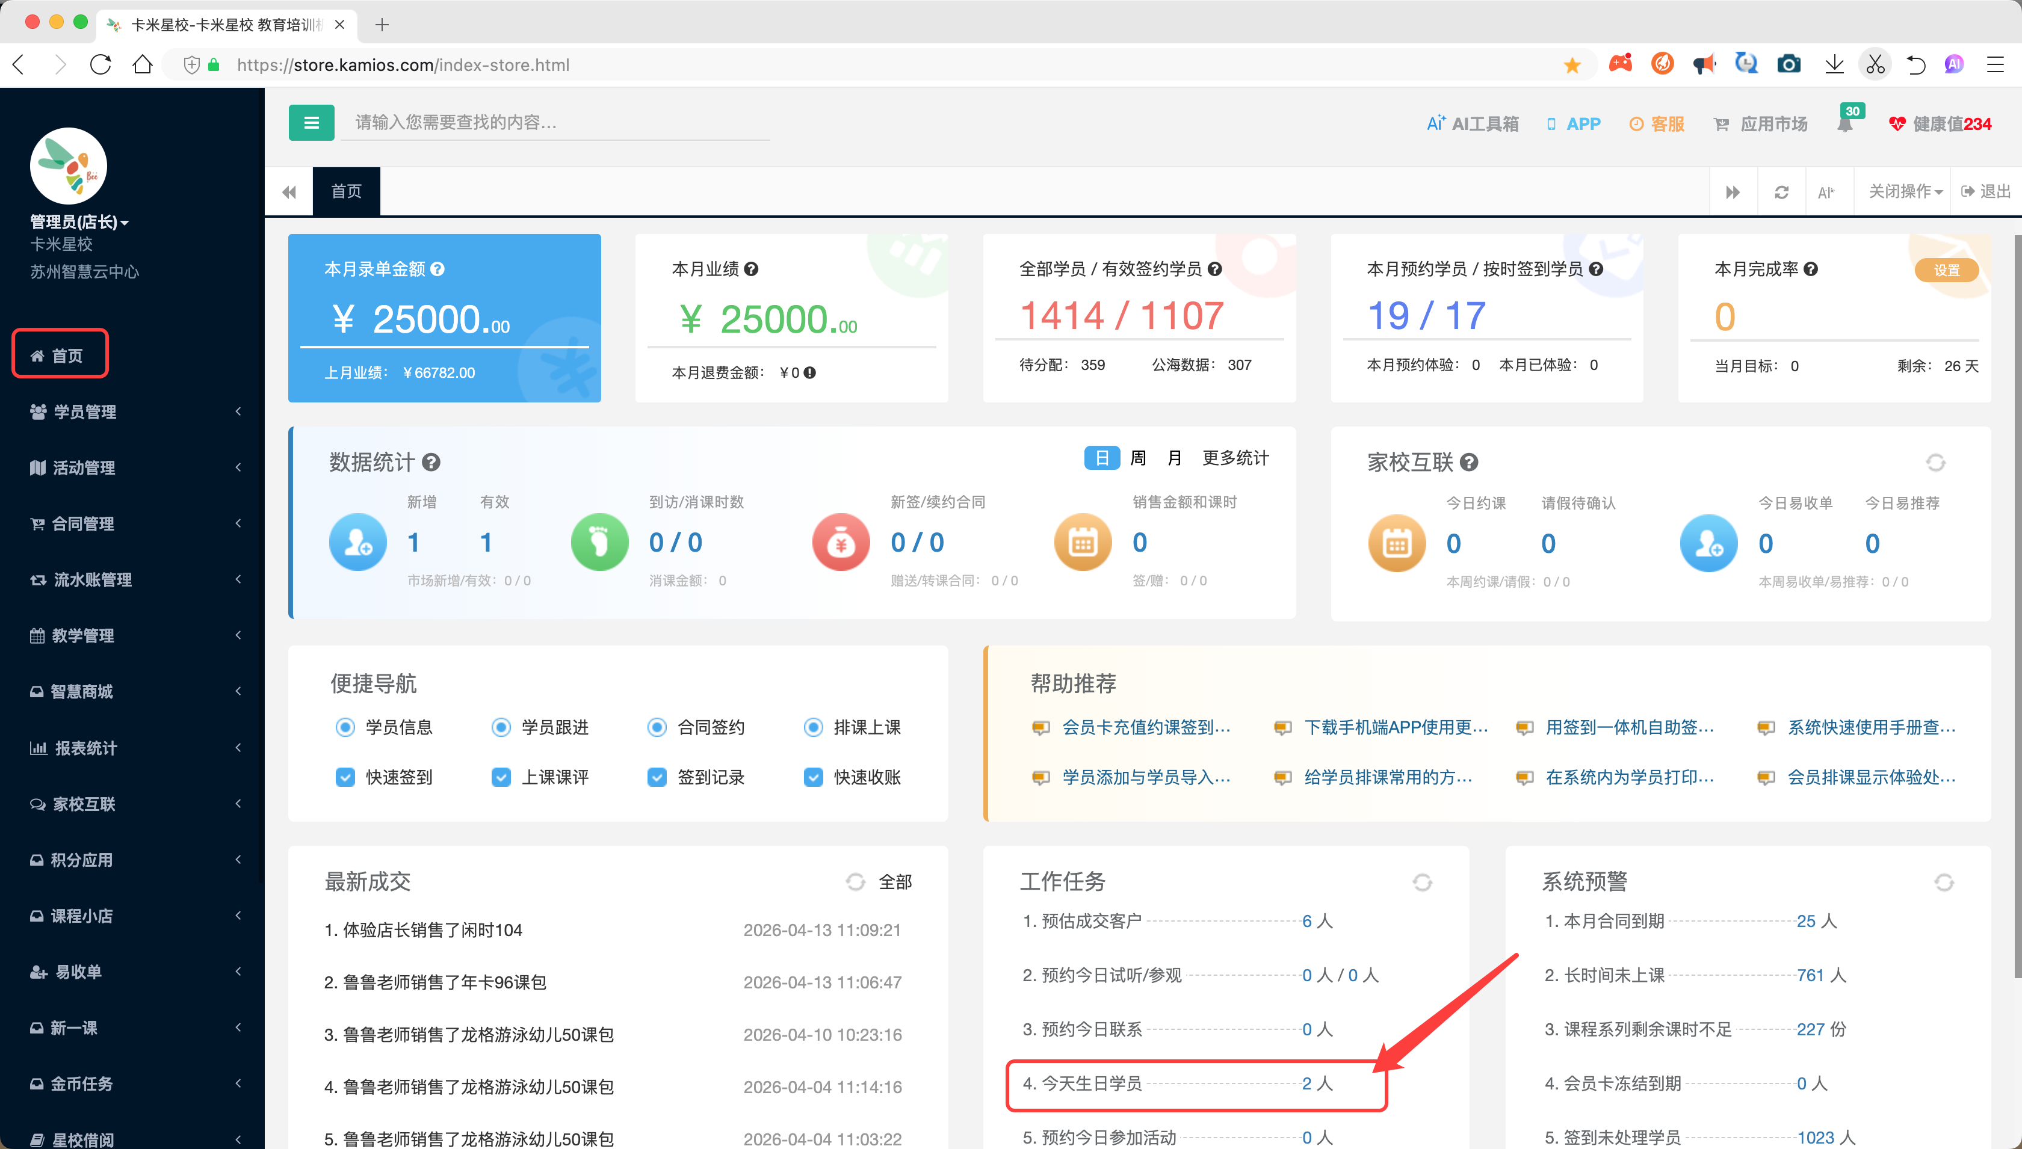Select the 排课上课 radio option
The height and width of the screenshot is (1149, 2022).
pyautogui.click(x=814, y=727)
